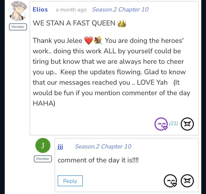206x194 pixels.
Task: Like jjj's reply with the kiss-face icon
Action: 170,181
